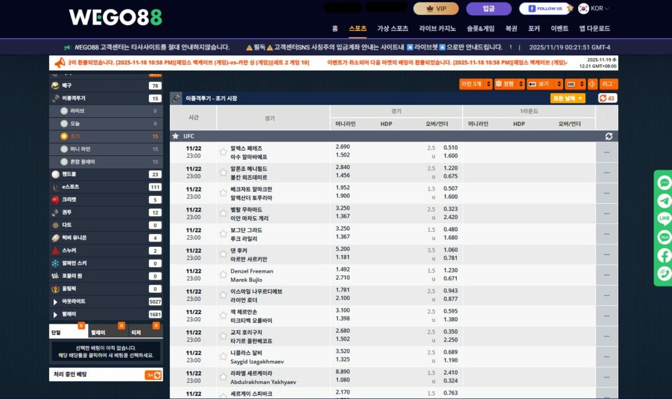Click the refresh icon in the UFC header row
672x399 pixels.
pos(608,136)
